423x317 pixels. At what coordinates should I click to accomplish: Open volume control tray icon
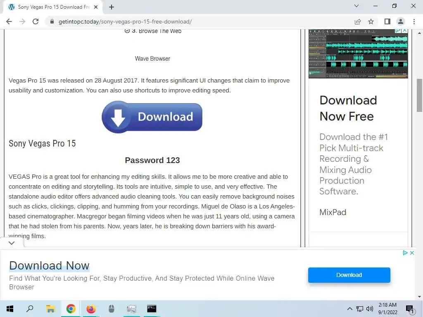(x=370, y=309)
